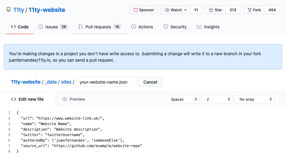
Task: Place cursor on the "url" line
Action: click(x=62, y=118)
